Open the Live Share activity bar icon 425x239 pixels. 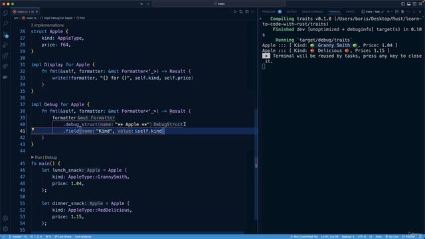point(5,66)
